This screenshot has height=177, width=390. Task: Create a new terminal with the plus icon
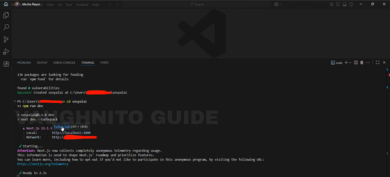346,63
